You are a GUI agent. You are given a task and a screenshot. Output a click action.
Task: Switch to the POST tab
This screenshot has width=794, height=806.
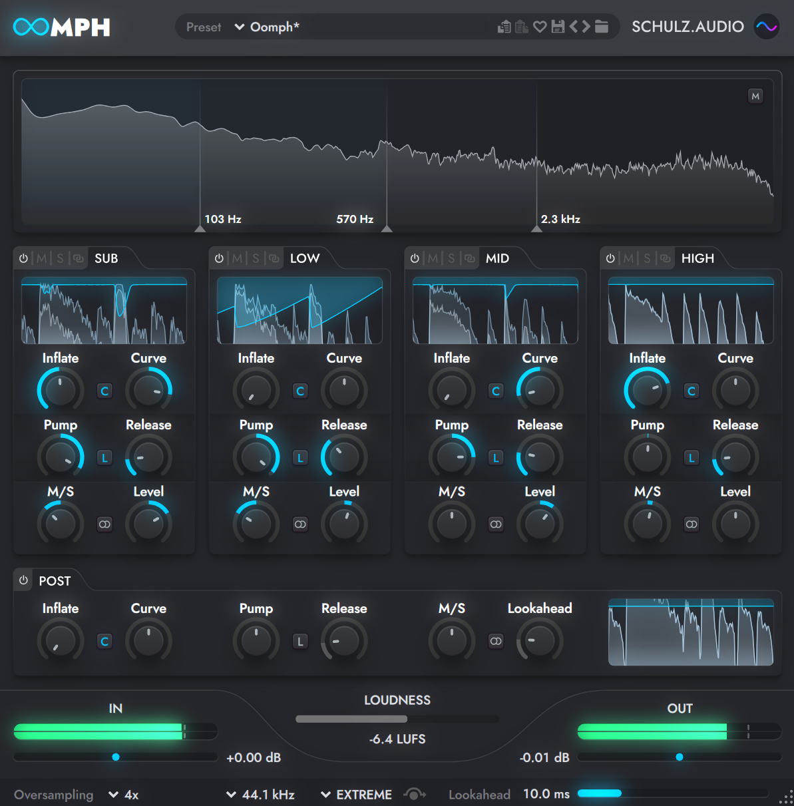(x=54, y=580)
